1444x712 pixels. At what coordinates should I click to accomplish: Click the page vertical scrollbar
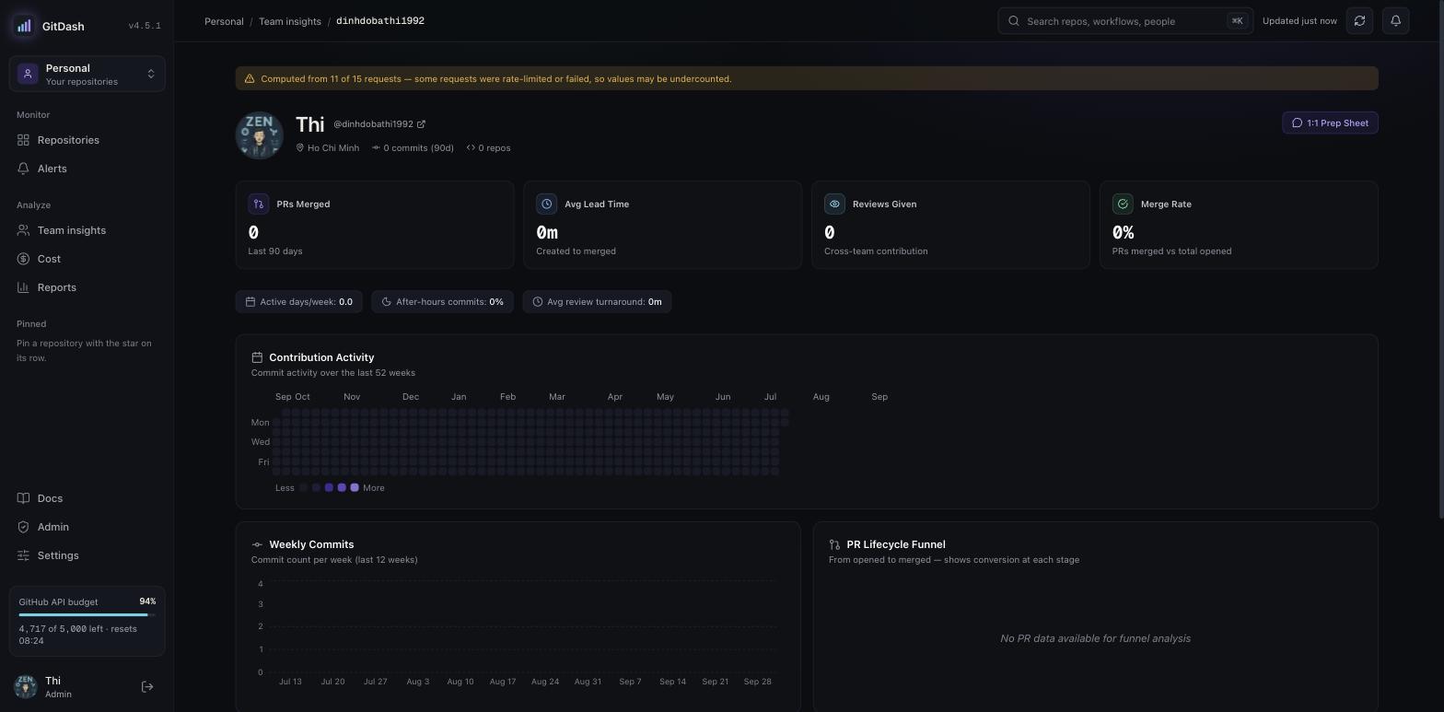point(1441,258)
